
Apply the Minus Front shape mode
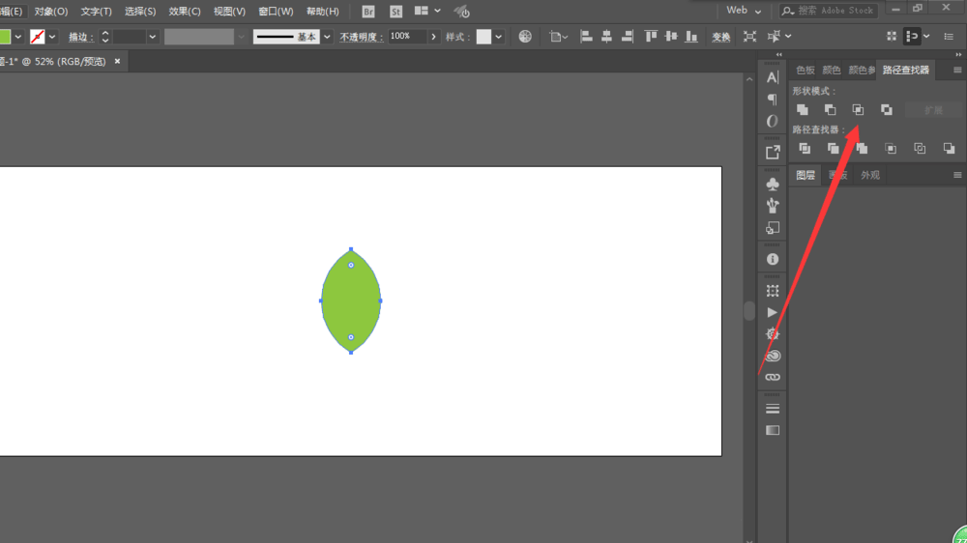[830, 110]
